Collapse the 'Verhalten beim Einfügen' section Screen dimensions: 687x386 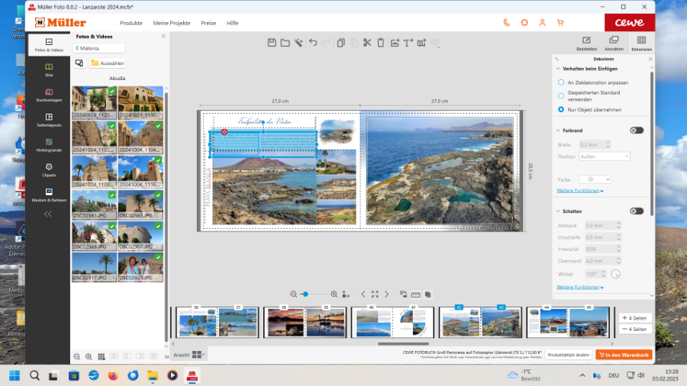[557, 69]
